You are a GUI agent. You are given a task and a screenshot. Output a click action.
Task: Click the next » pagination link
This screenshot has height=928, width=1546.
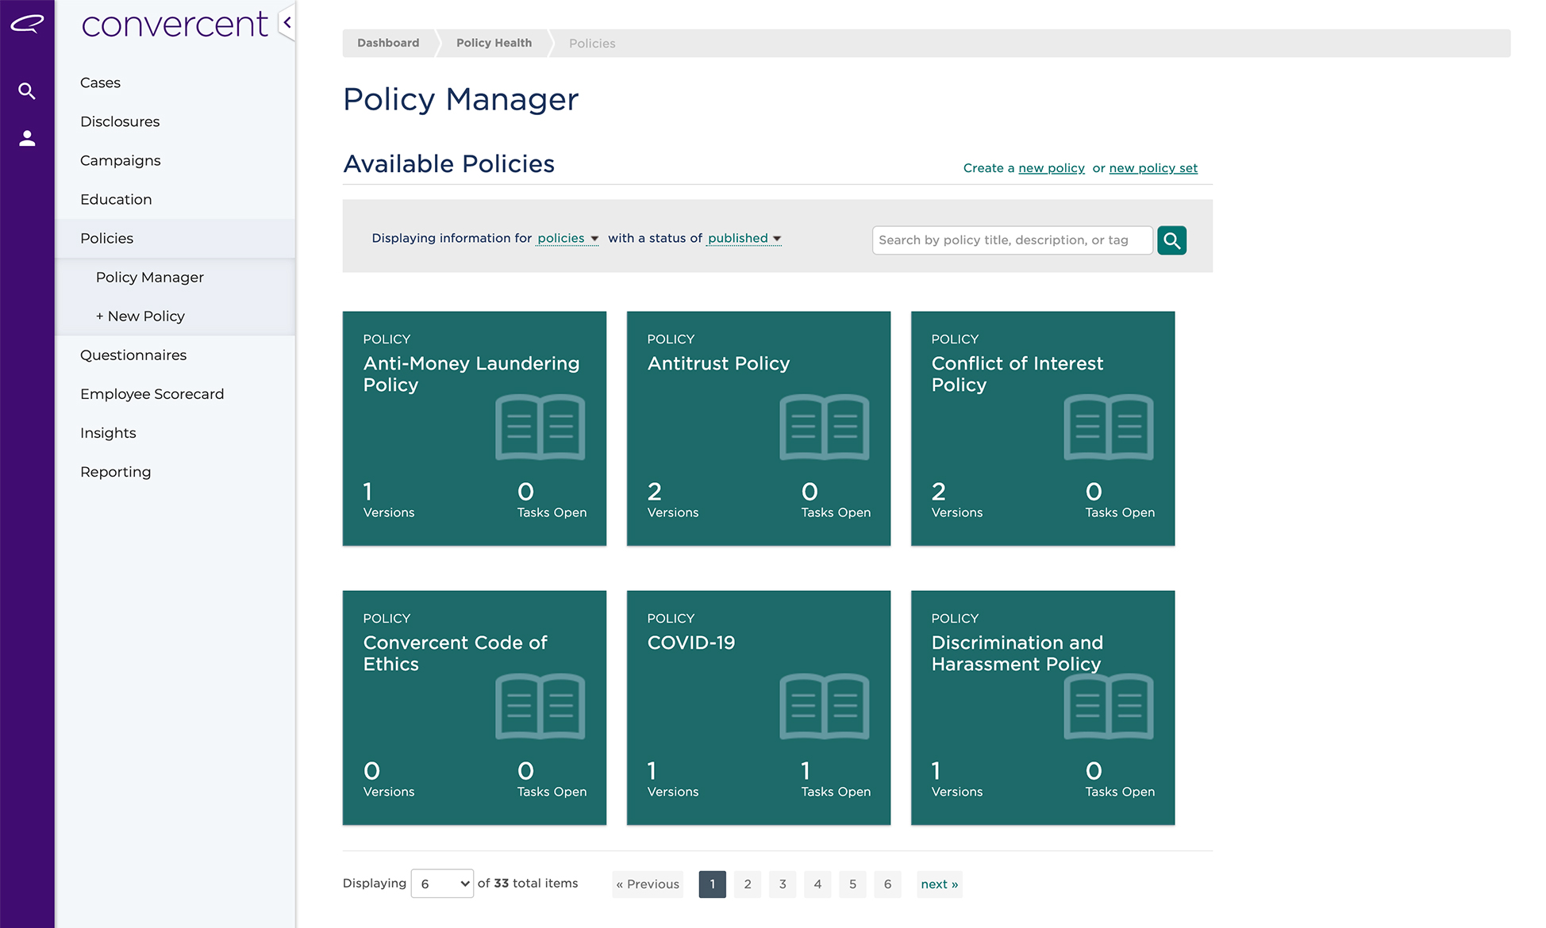click(x=939, y=884)
